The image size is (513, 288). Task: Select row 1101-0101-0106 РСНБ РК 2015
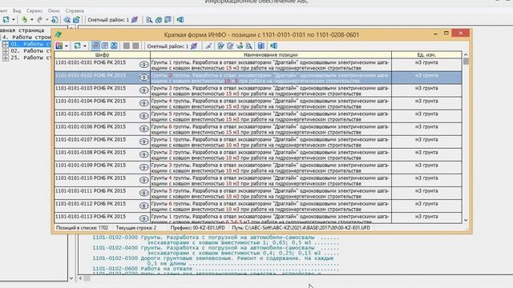tap(258, 130)
